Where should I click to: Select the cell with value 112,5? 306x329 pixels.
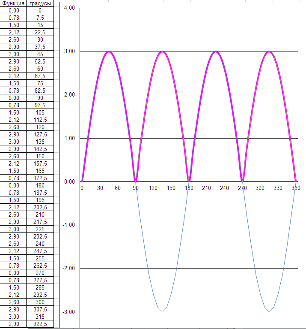pyautogui.click(x=40, y=120)
